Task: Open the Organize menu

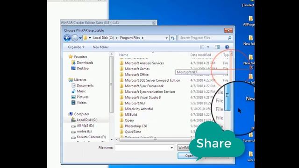Action: tap(76, 47)
